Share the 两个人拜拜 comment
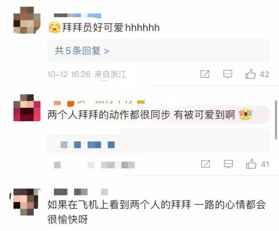This screenshot has width=279, height=231. click(x=205, y=164)
